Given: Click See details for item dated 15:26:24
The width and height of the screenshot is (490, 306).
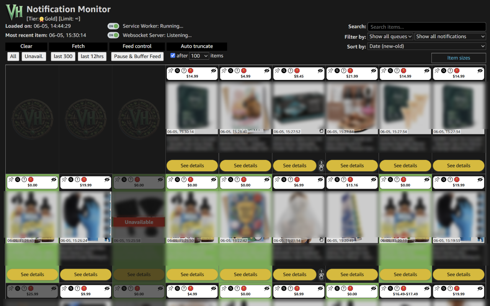Looking at the screenshot, I should tap(86, 274).
